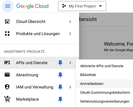Viewport: 133px width, 107px height.
Task: Open Seitennutzungsvereinbarungen in the submenu
Action: (x=104, y=101)
